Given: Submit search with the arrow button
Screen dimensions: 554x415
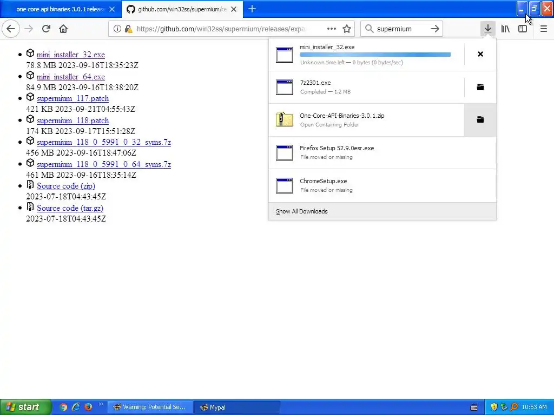Looking at the screenshot, I should pos(435,29).
